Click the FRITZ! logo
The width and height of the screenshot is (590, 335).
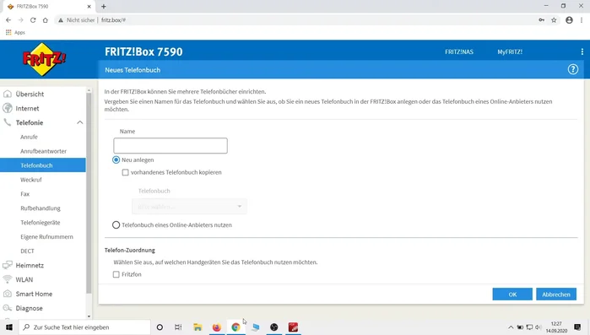pyautogui.click(x=44, y=59)
